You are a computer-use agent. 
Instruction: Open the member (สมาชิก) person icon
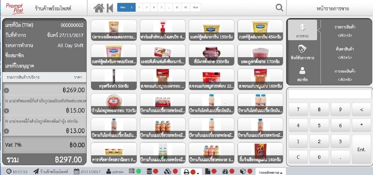pos(303,73)
